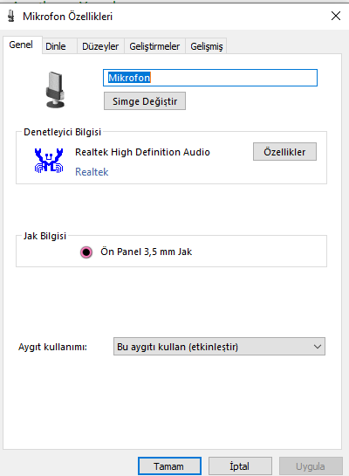The height and width of the screenshot is (476, 349).
Task: Click the large microphone device icon
Action: [x=55, y=90]
